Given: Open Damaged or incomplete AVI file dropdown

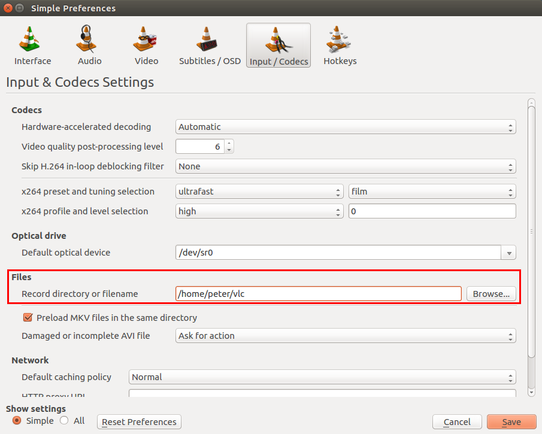Looking at the screenshot, I should click(346, 336).
